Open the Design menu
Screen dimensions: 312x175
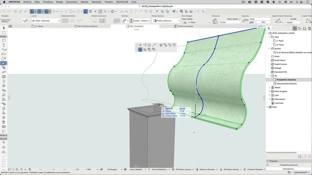click(59, 2)
